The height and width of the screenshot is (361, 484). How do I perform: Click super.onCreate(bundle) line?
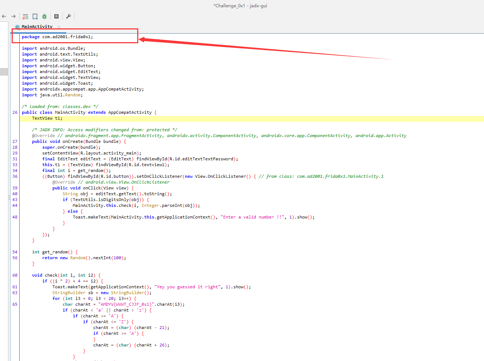click(71, 147)
